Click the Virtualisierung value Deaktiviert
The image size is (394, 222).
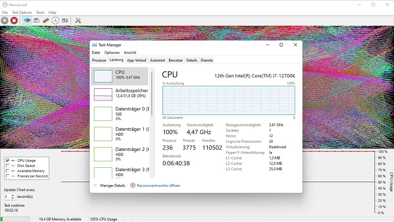point(277,147)
